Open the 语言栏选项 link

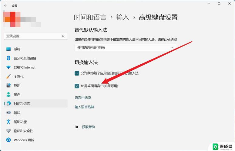point(83,98)
